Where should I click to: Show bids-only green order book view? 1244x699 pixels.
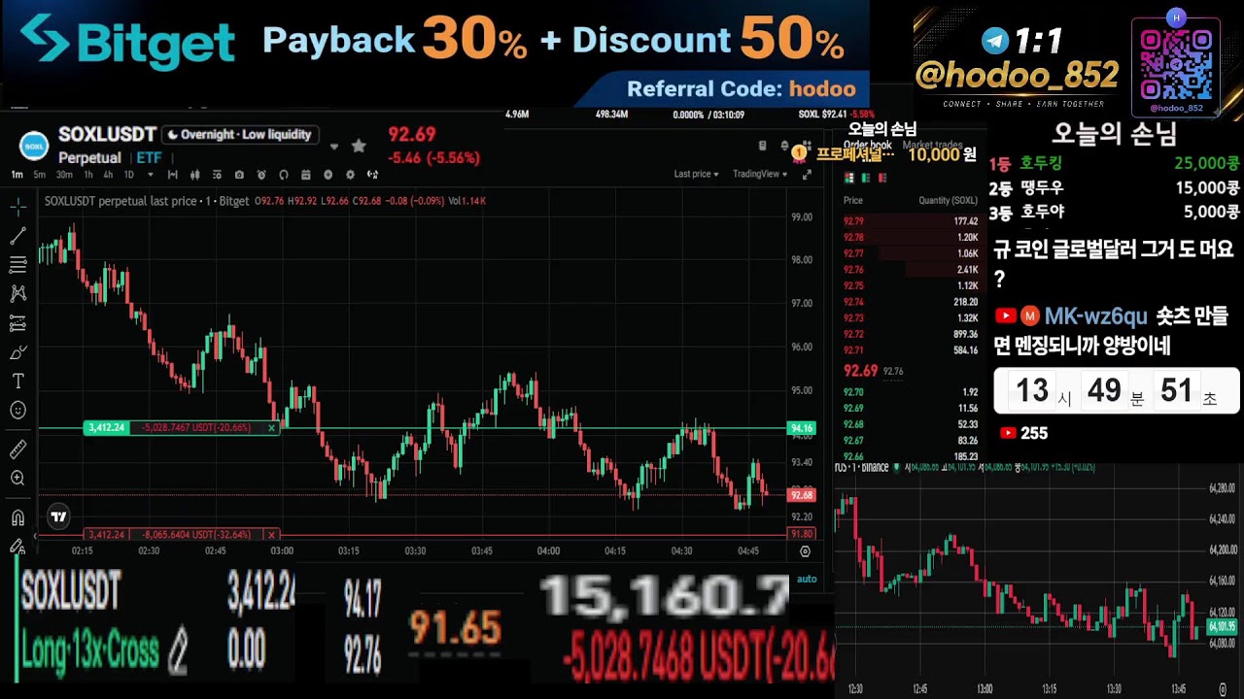[866, 178]
